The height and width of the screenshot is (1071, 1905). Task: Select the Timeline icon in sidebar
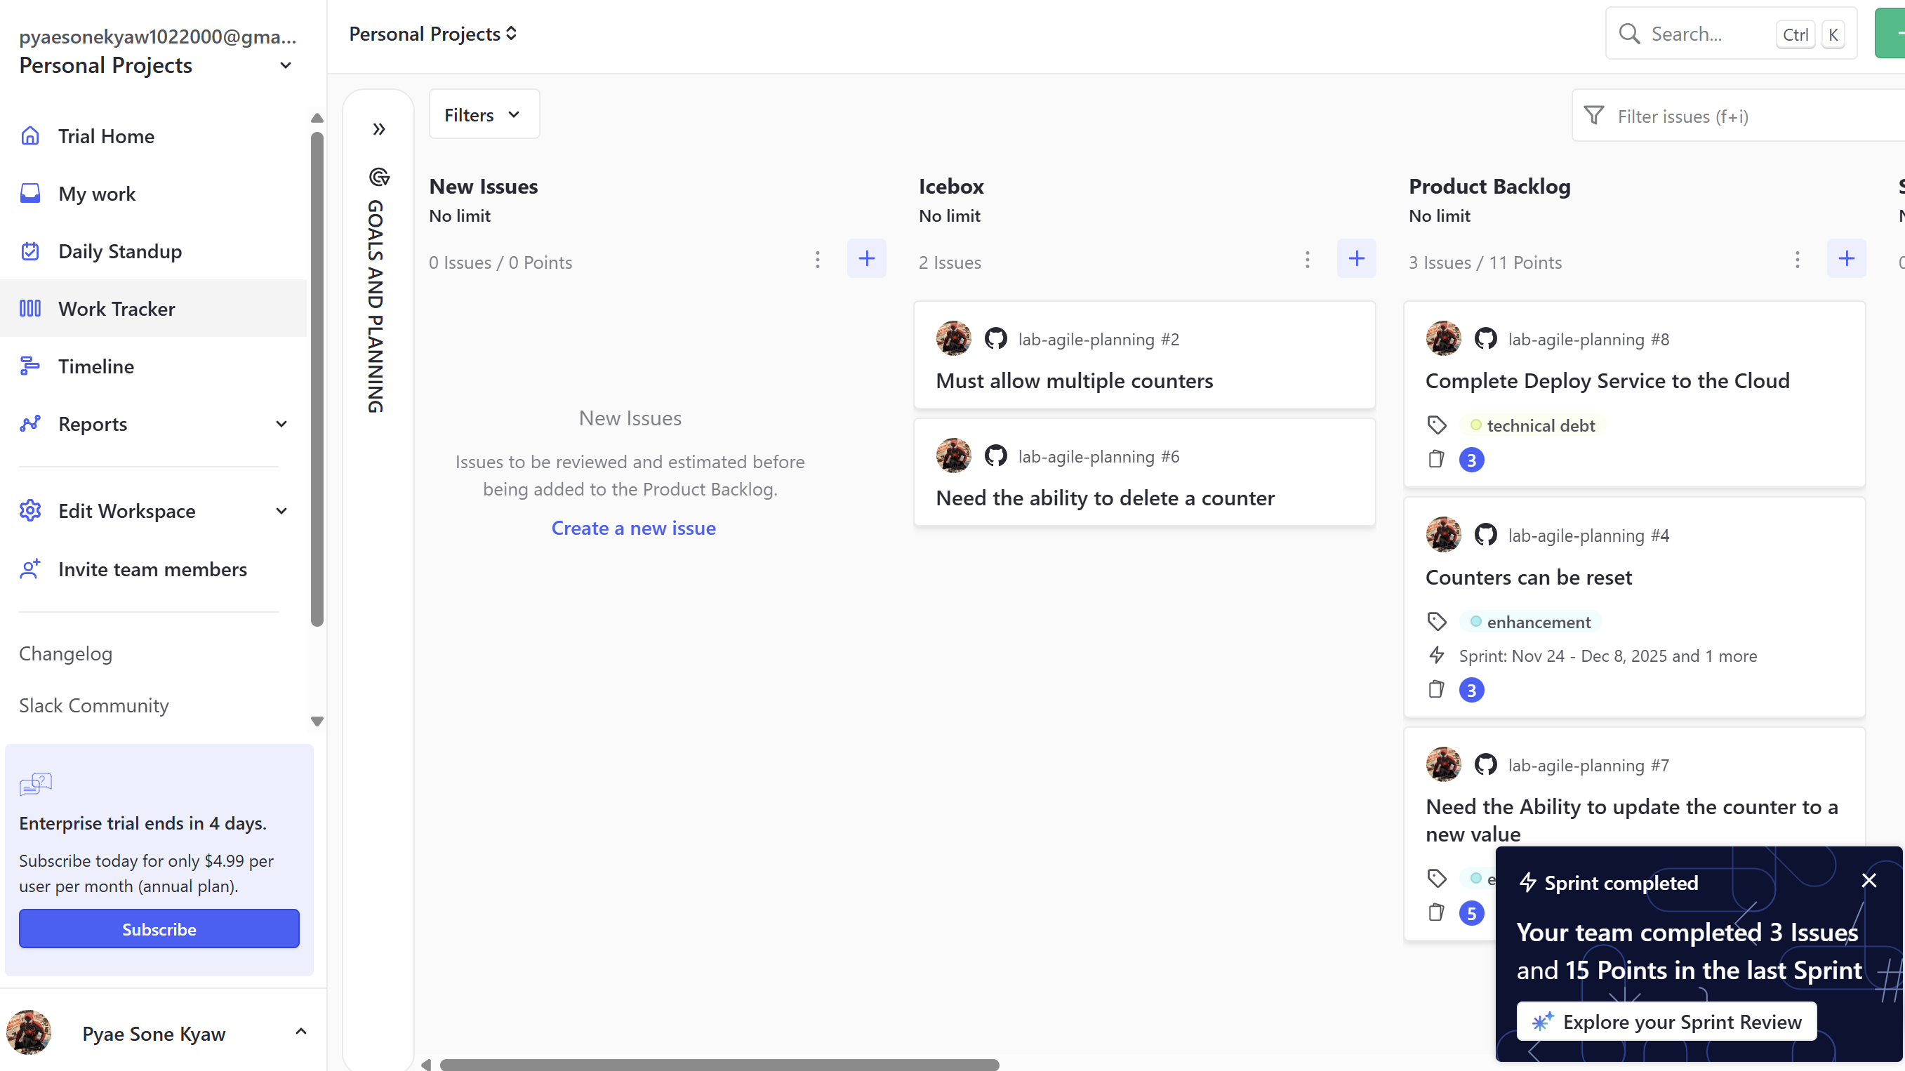(29, 366)
